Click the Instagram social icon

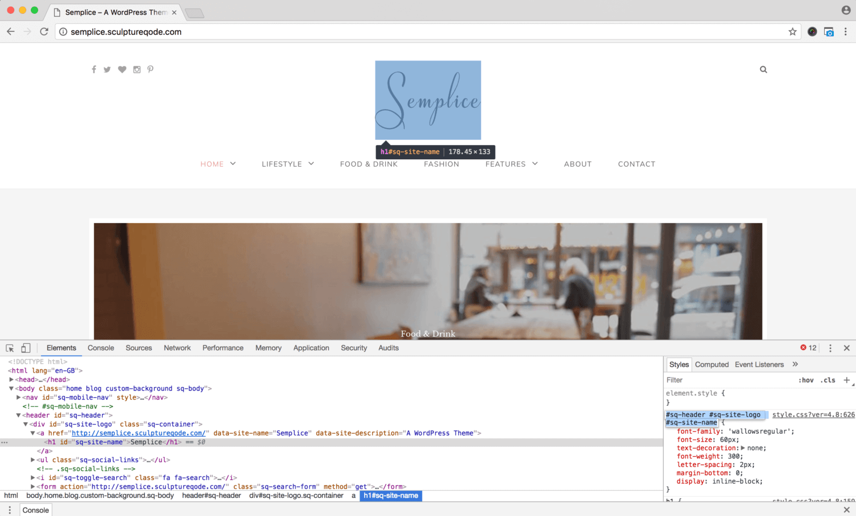click(x=137, y=70)
